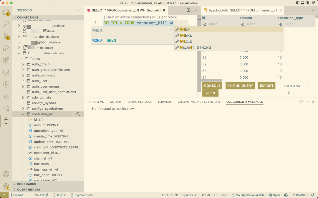Click magnifier icon on consumer_bill row
This screenshot has height=198, width=318.
(x=78, y=114)
